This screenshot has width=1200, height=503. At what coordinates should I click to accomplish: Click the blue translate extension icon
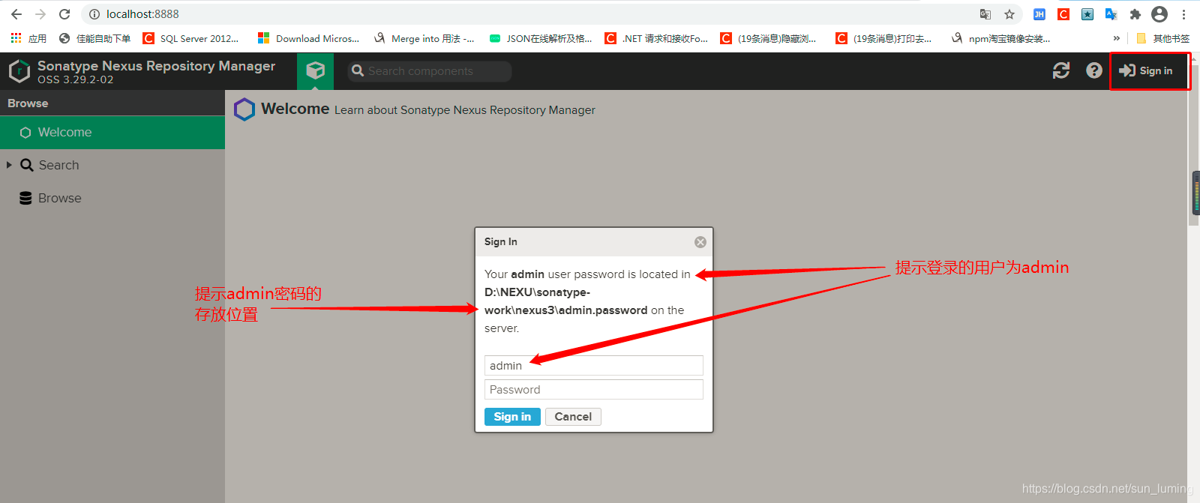pyautogui.click(x=1111, y=14)
